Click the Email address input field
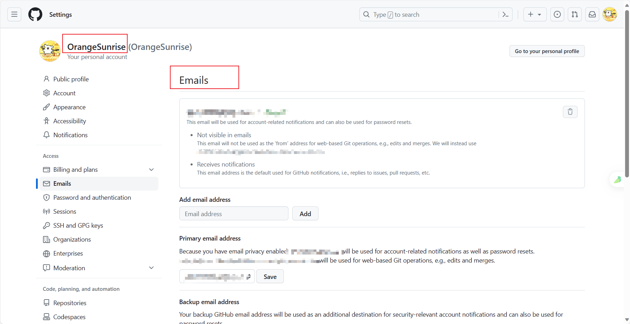 click(x=234, y=214)
